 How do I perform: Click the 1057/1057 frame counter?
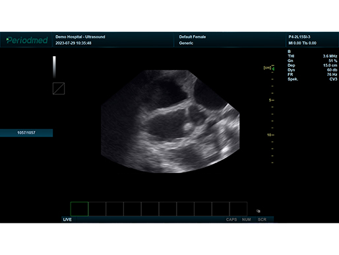click(26, 133)
